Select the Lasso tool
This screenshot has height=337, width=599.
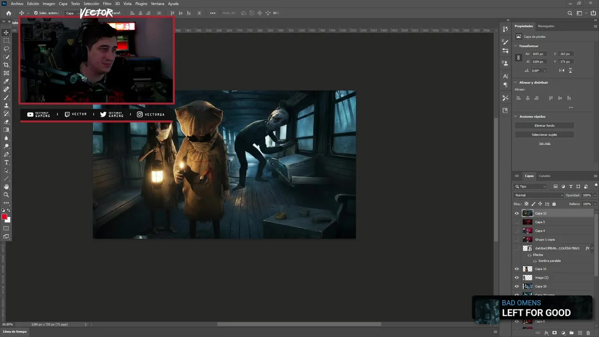7,49
